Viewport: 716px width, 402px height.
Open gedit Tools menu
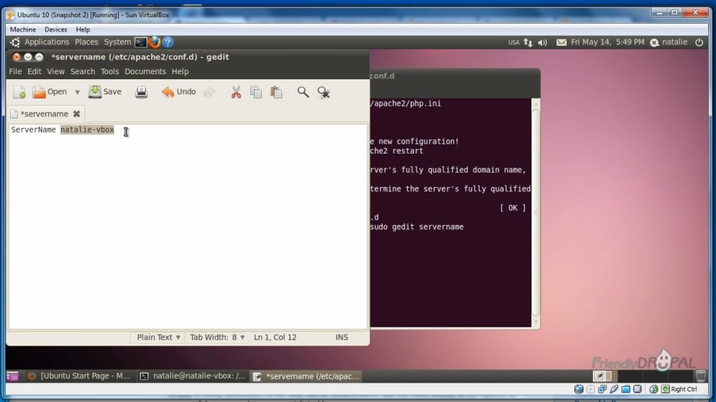pyautogui.click(x=109, y=71)
